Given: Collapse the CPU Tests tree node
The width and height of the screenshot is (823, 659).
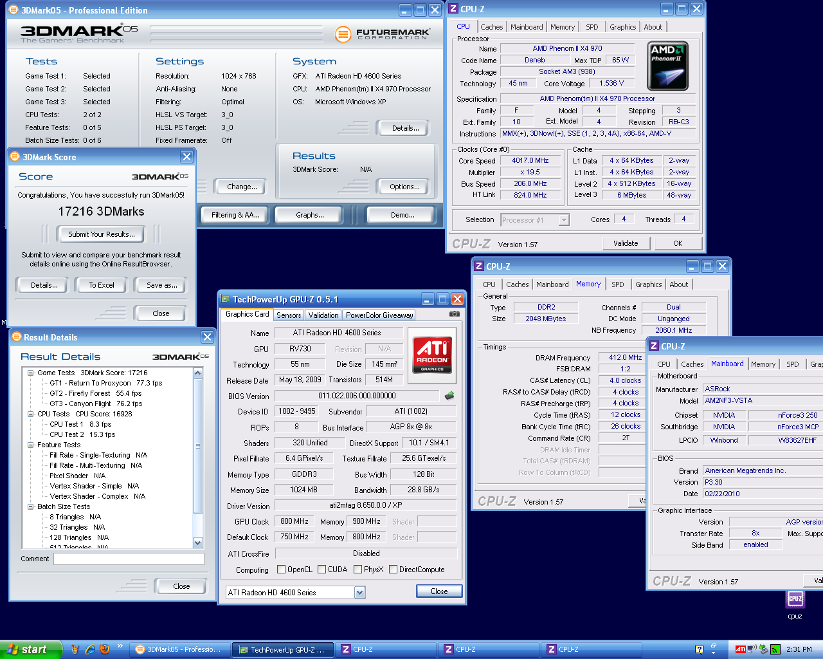Looking at the screenshot, I should [x=30, y=414].
